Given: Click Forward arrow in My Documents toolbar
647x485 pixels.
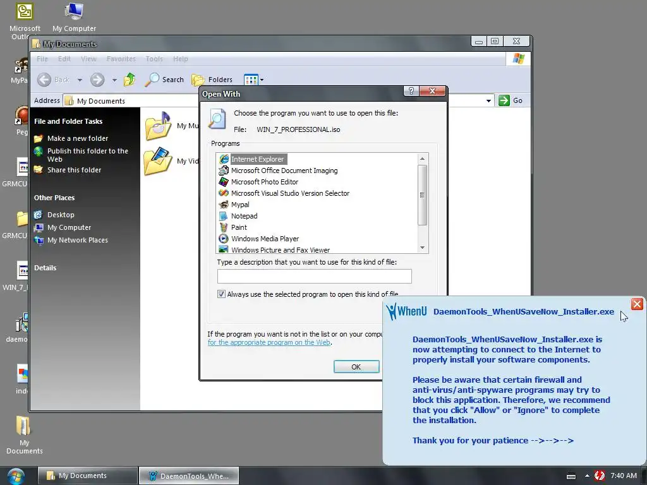Looking at the screenshot, I should click(97, 80).
